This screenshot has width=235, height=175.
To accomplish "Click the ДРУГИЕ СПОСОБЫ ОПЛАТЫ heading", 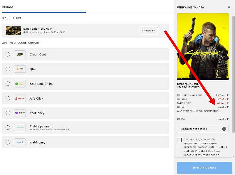I will (x=21, y=43).
